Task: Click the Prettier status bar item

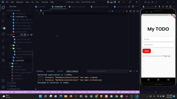Action: coord(125,92)
